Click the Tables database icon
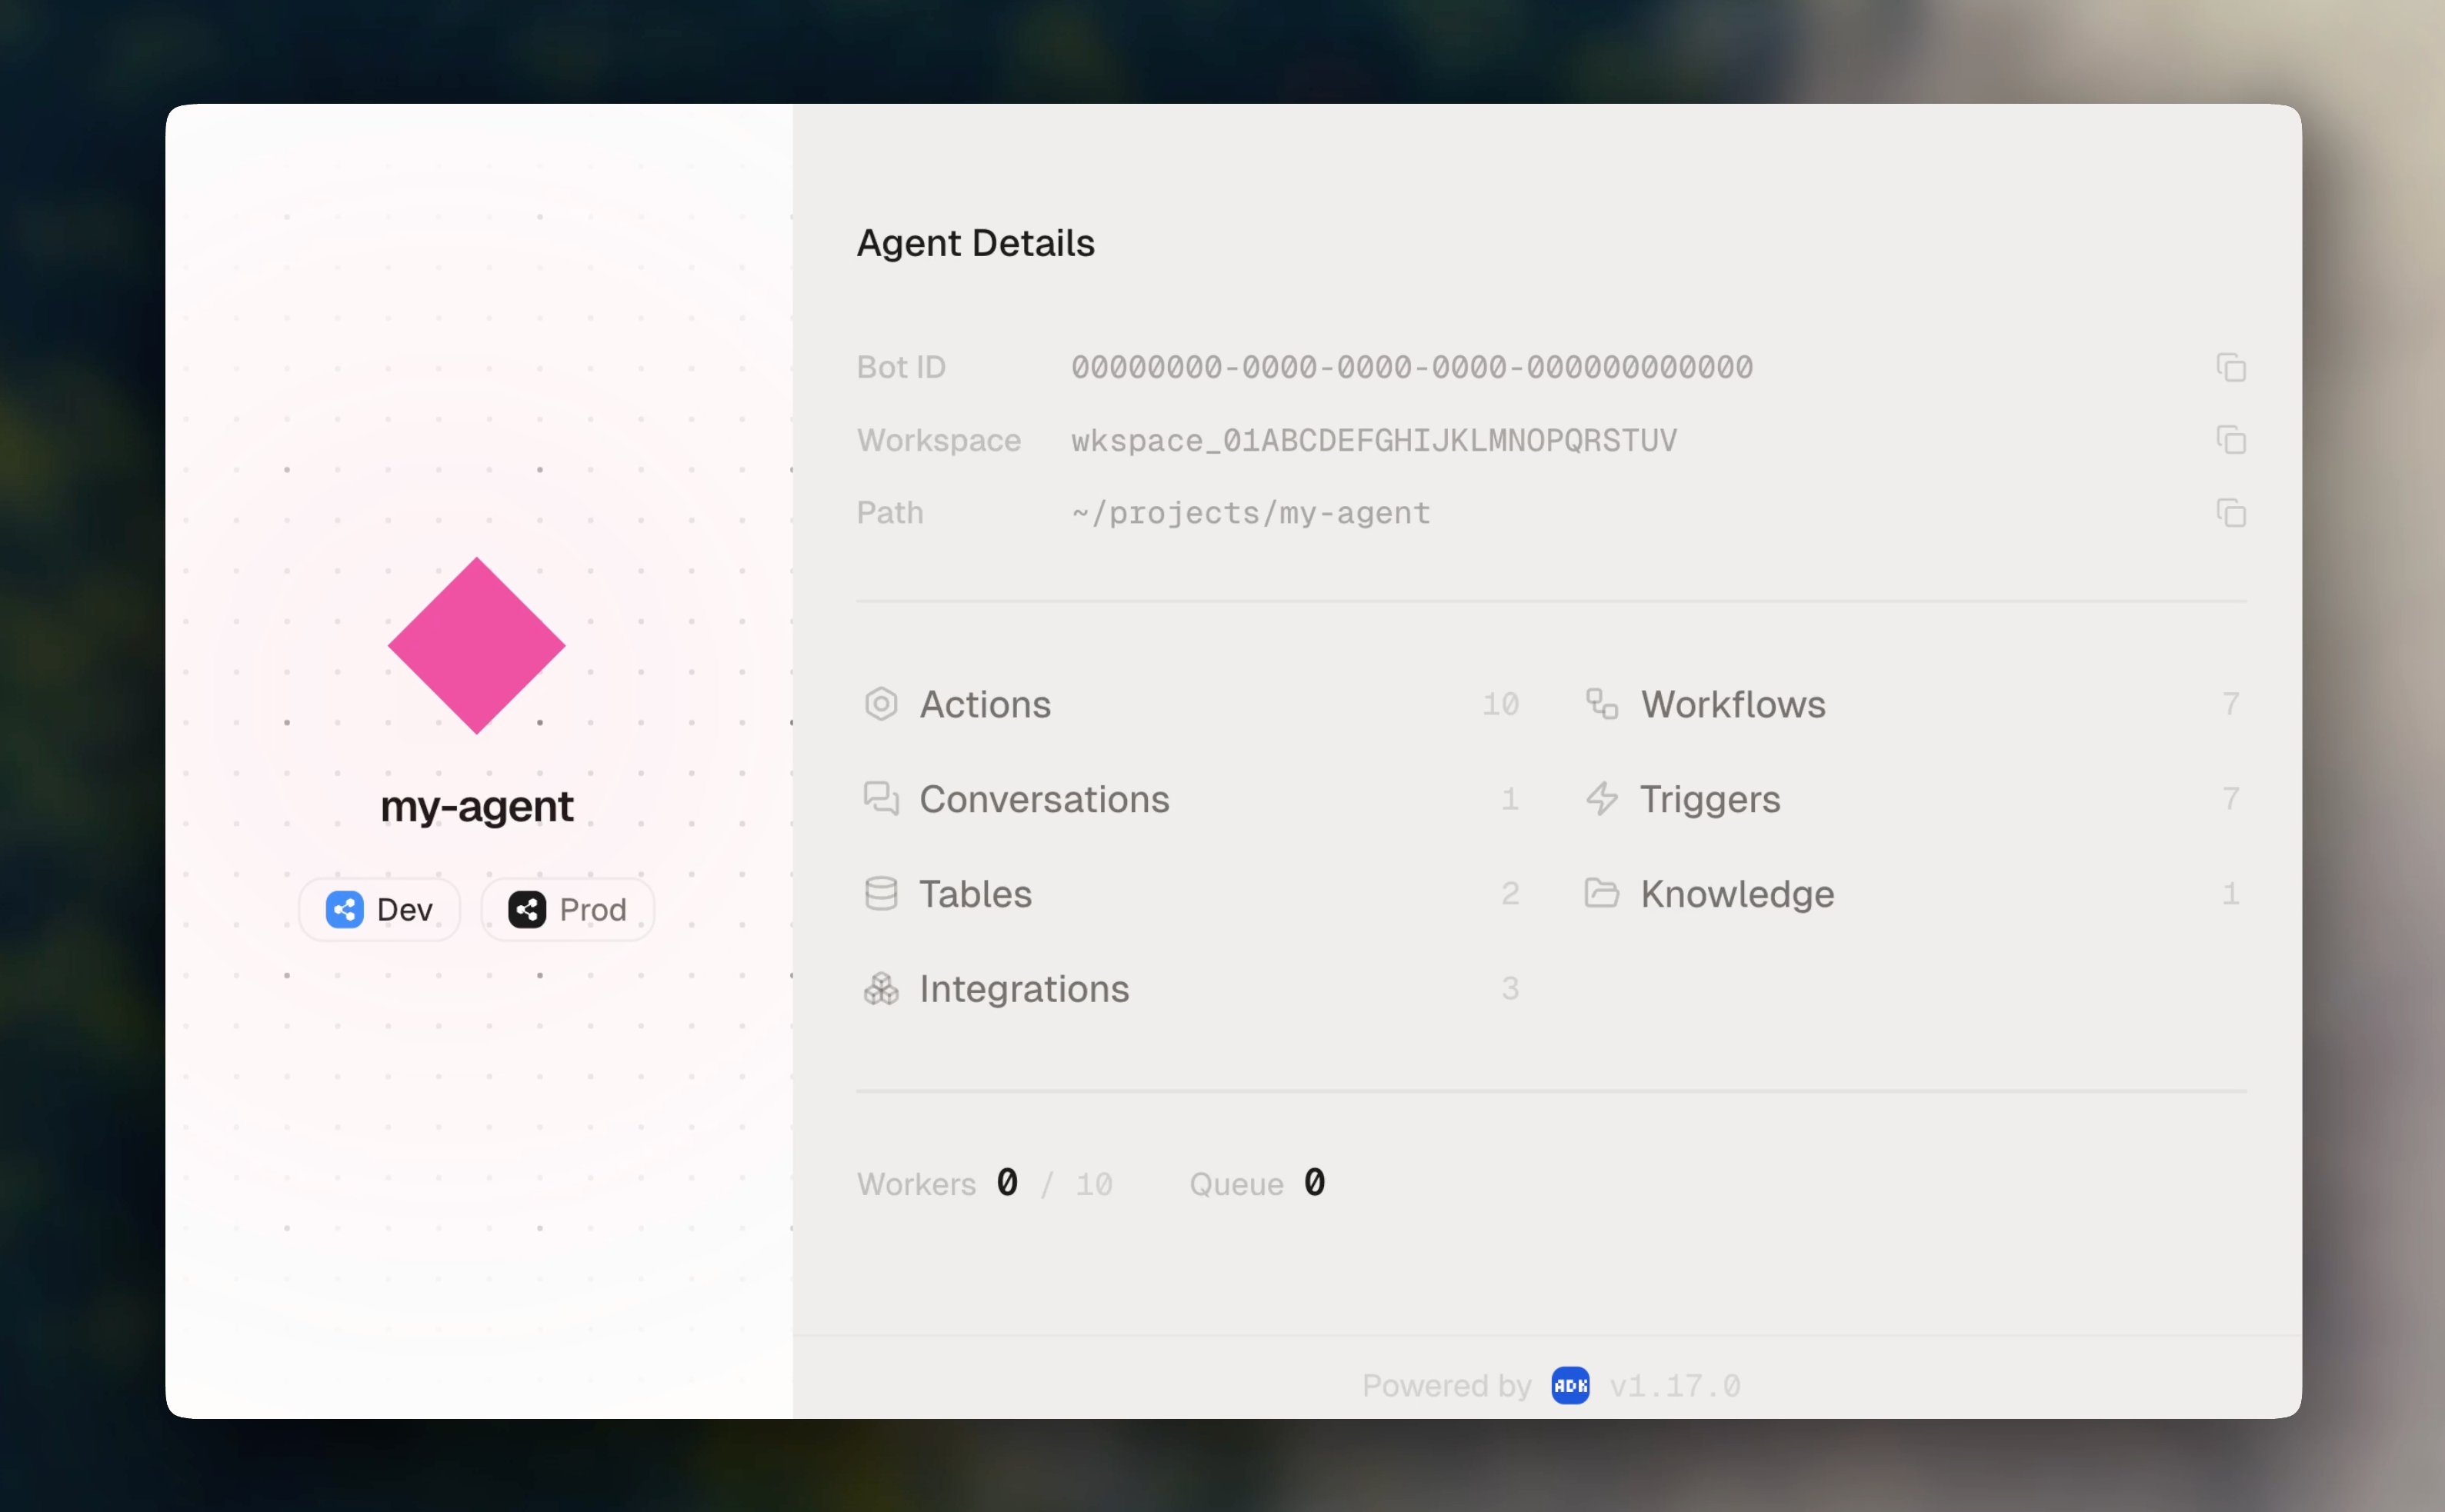Image resolution: width=2445 pixels, height=1512 pixels. pos(880,893)
